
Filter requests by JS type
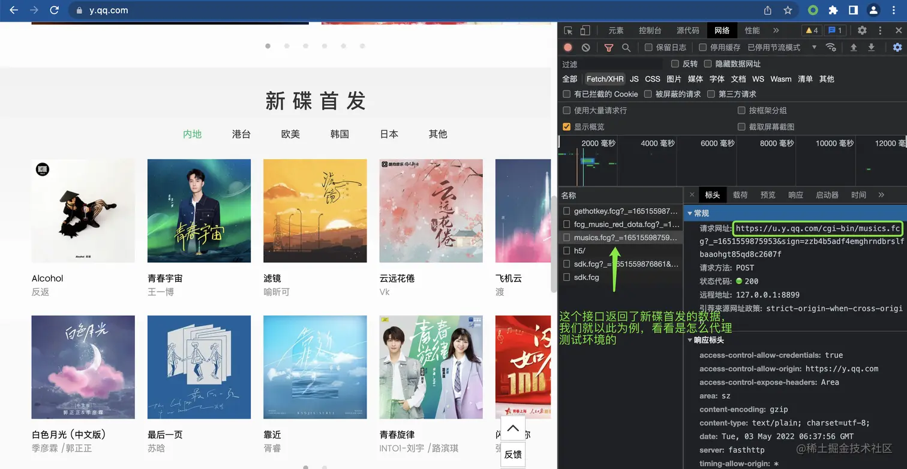pos(634,79)
